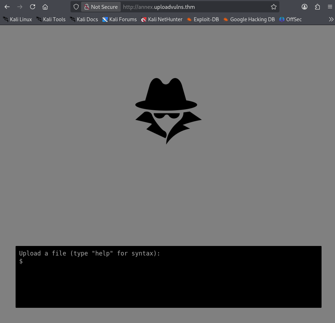
Task: Open the Kali NetHunter bookmark
Action: (x=162, y=19)
